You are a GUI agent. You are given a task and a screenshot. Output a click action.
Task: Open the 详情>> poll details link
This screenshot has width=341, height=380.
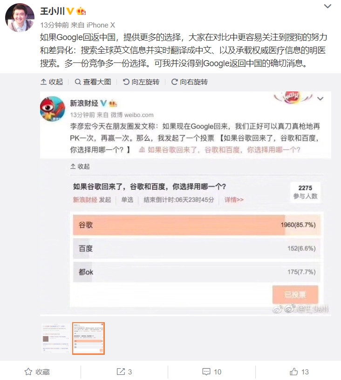(x=234, y=200)
